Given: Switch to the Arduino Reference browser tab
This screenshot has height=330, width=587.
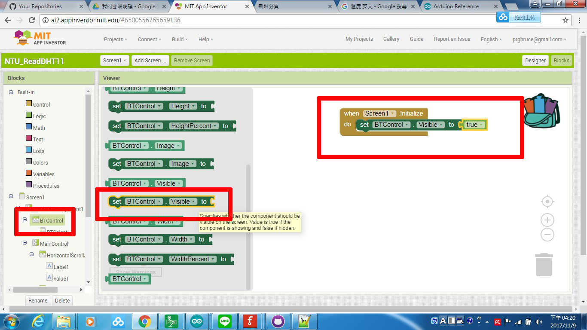Looking at the screenshot, I should coord(460,6).
